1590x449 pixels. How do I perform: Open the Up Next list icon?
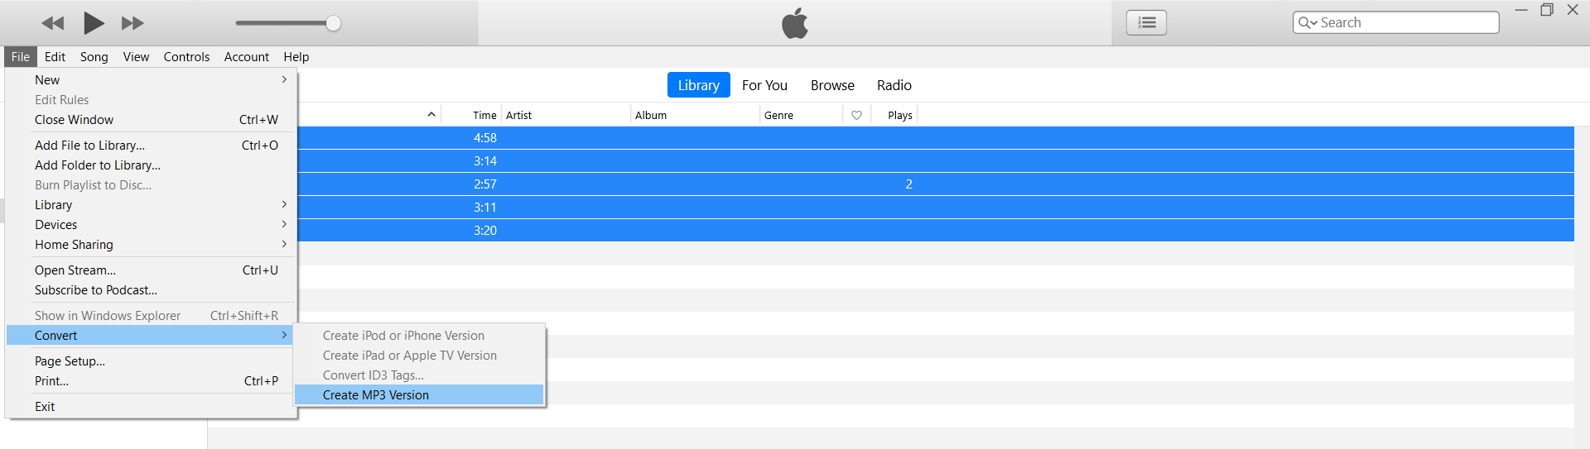click(1146, 23)
